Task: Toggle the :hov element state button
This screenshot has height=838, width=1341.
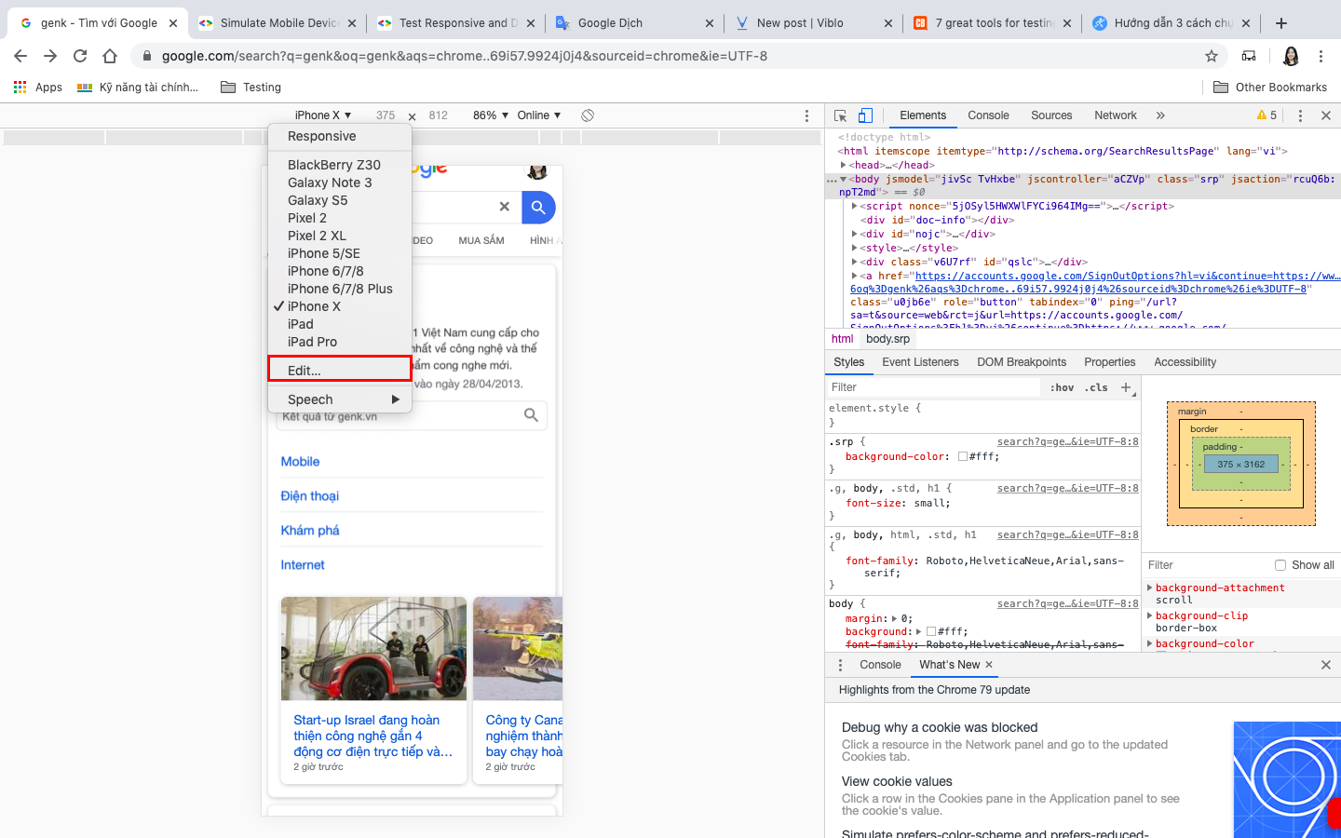Action: (x=1062, y=387)
